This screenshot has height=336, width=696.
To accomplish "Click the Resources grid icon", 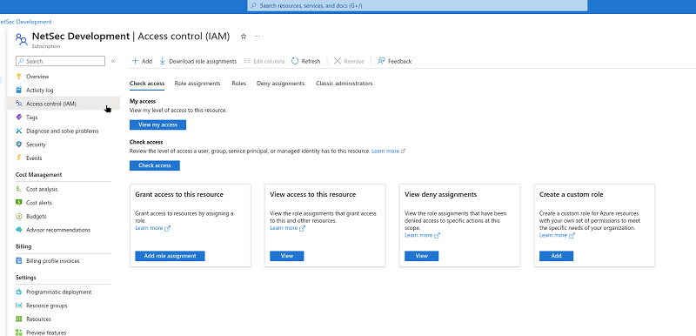I will tap(18, 319).
